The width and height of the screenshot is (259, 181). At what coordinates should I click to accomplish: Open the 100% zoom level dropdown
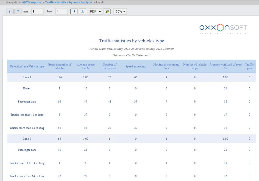pos(120,12)
